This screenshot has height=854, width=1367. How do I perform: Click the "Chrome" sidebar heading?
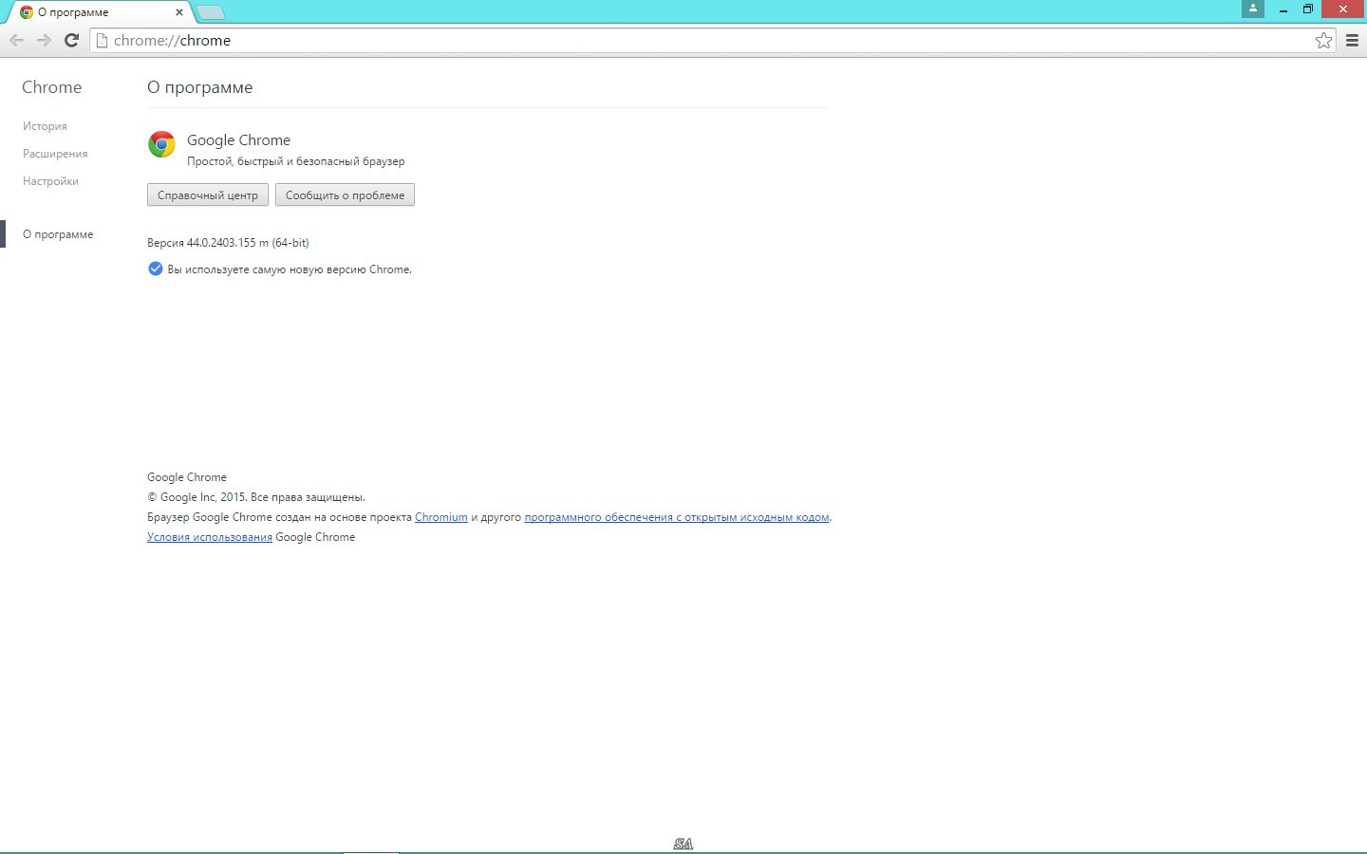coord(51,87)
